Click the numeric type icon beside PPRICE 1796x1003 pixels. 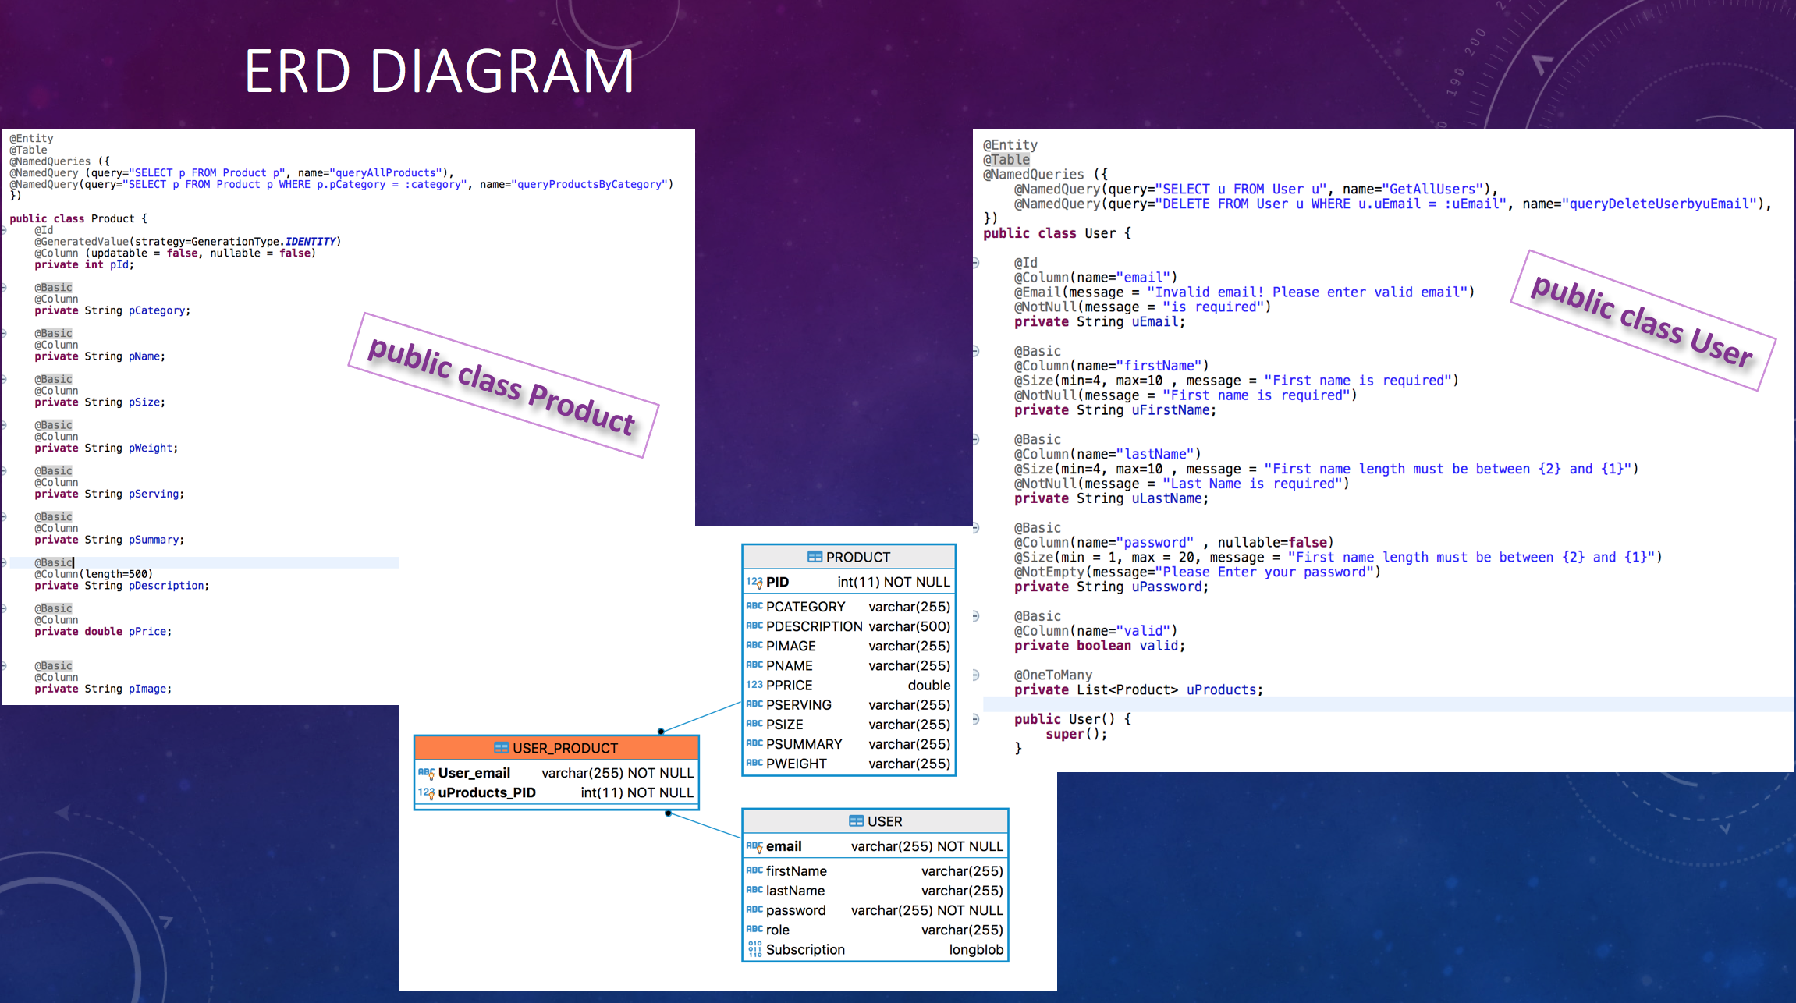(x=754, y=685)
